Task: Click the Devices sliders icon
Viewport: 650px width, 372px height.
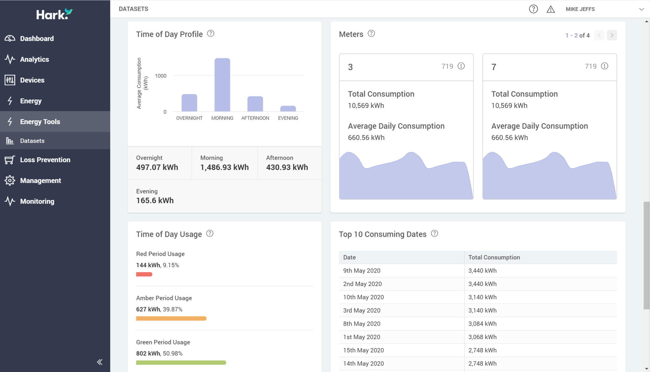Action: tap(10, 80)
